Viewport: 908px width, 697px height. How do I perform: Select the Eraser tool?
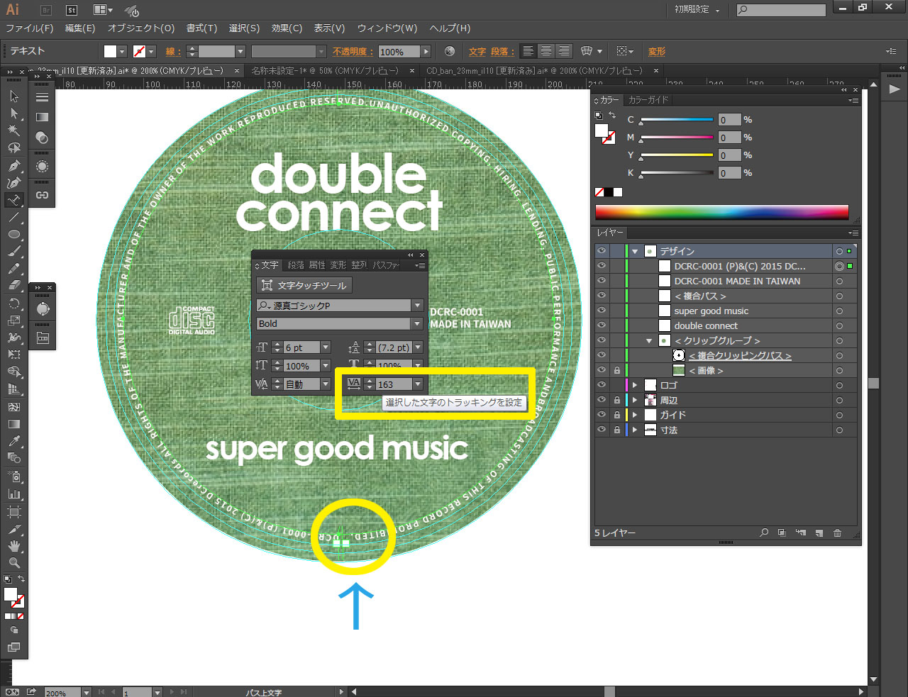tap(14, 285)
